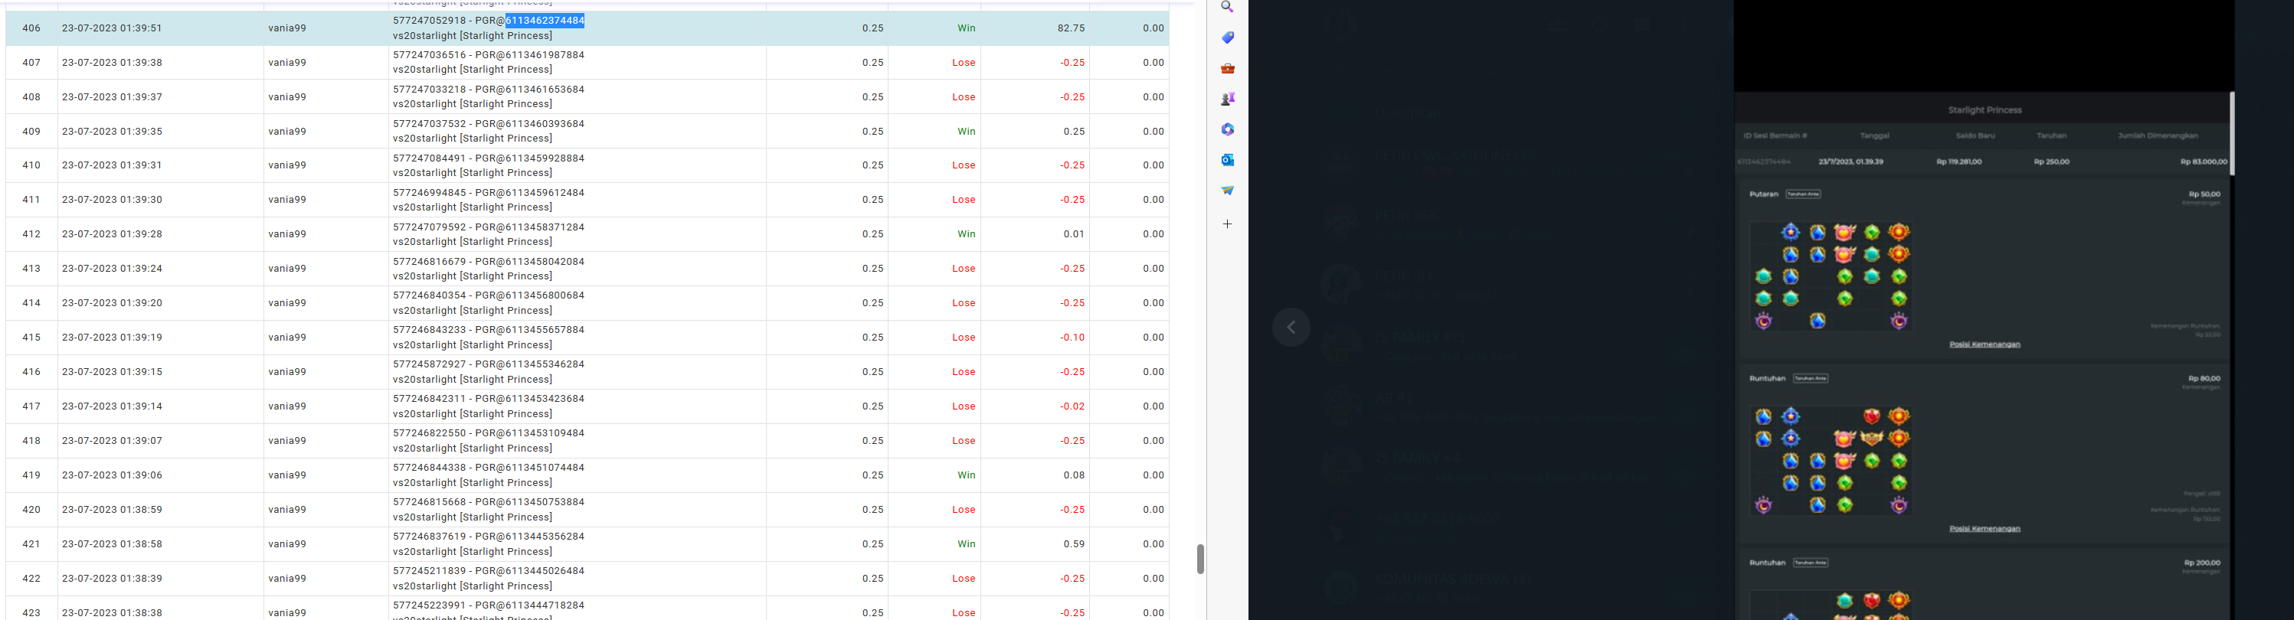Click the round back chevron in the viewer
This screenshot has width=2294, height=620.
tap(1291, 328)
